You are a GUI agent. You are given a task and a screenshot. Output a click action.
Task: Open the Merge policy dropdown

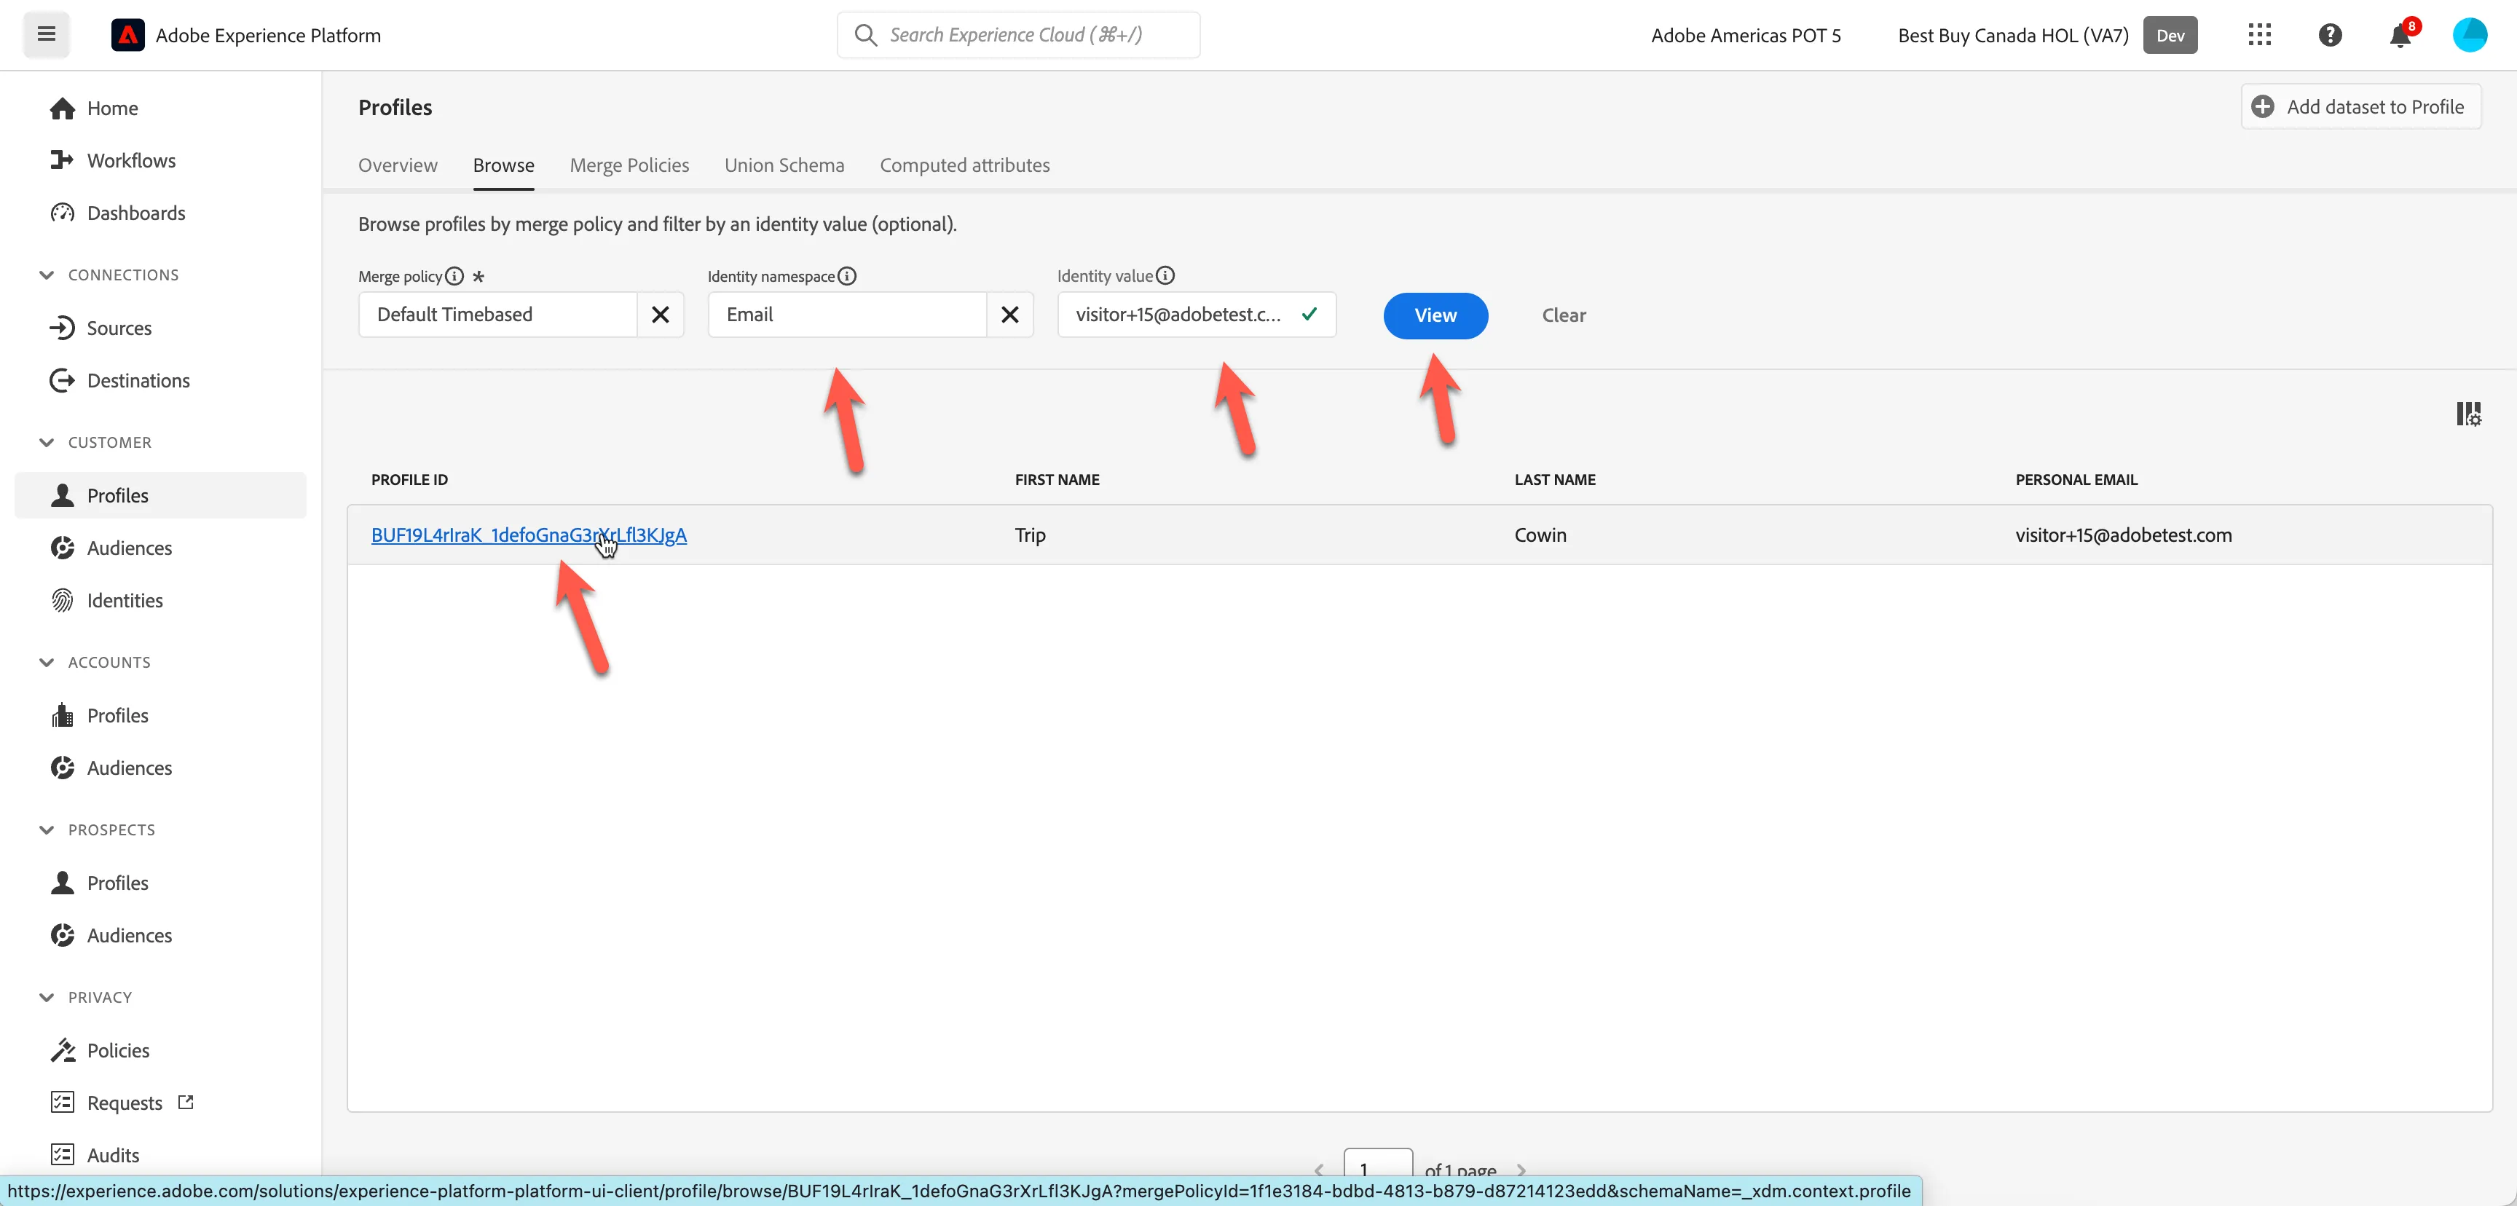coord(498,315)
